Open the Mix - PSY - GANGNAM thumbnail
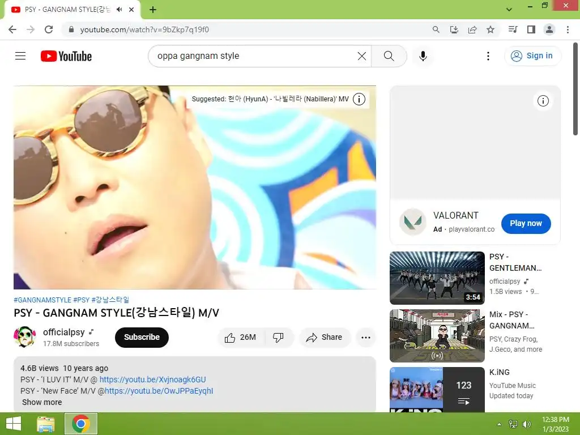The height and width of the screenshot is (435, 580). click(x=437, y=335)
